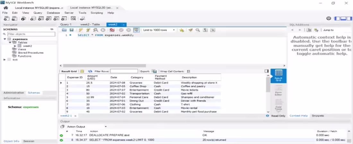Click the broom cleanup icon
Viewport: 353px width, 144px height.
190,30
